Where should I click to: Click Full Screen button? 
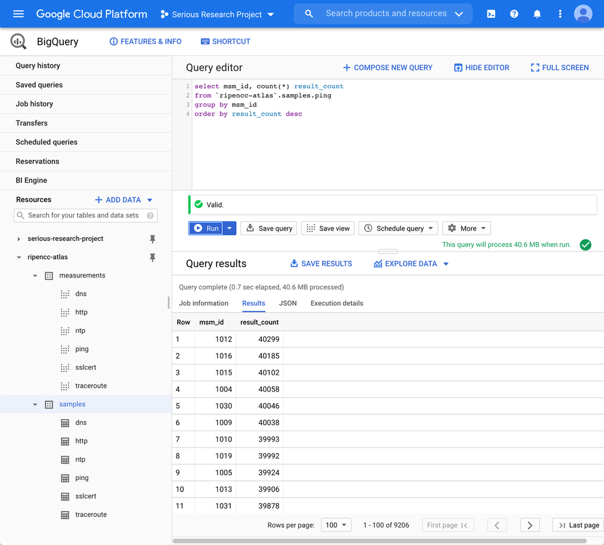[x=560, y=68]
